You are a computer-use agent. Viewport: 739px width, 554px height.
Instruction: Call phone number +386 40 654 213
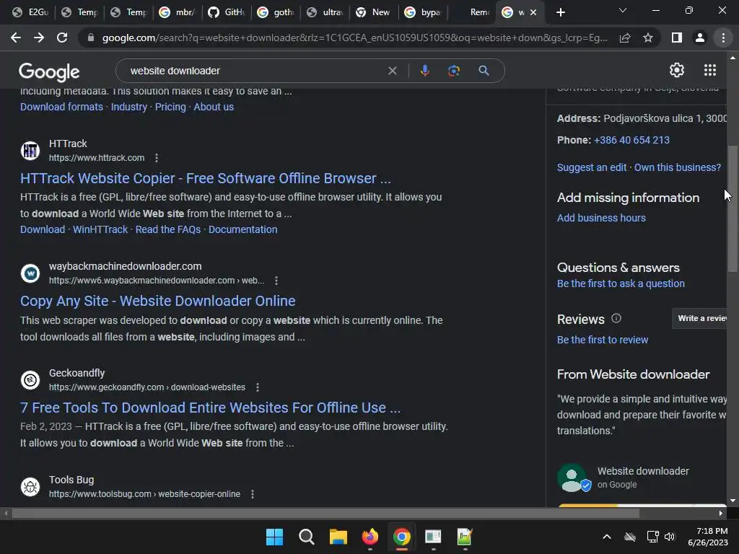click(631, 140)
